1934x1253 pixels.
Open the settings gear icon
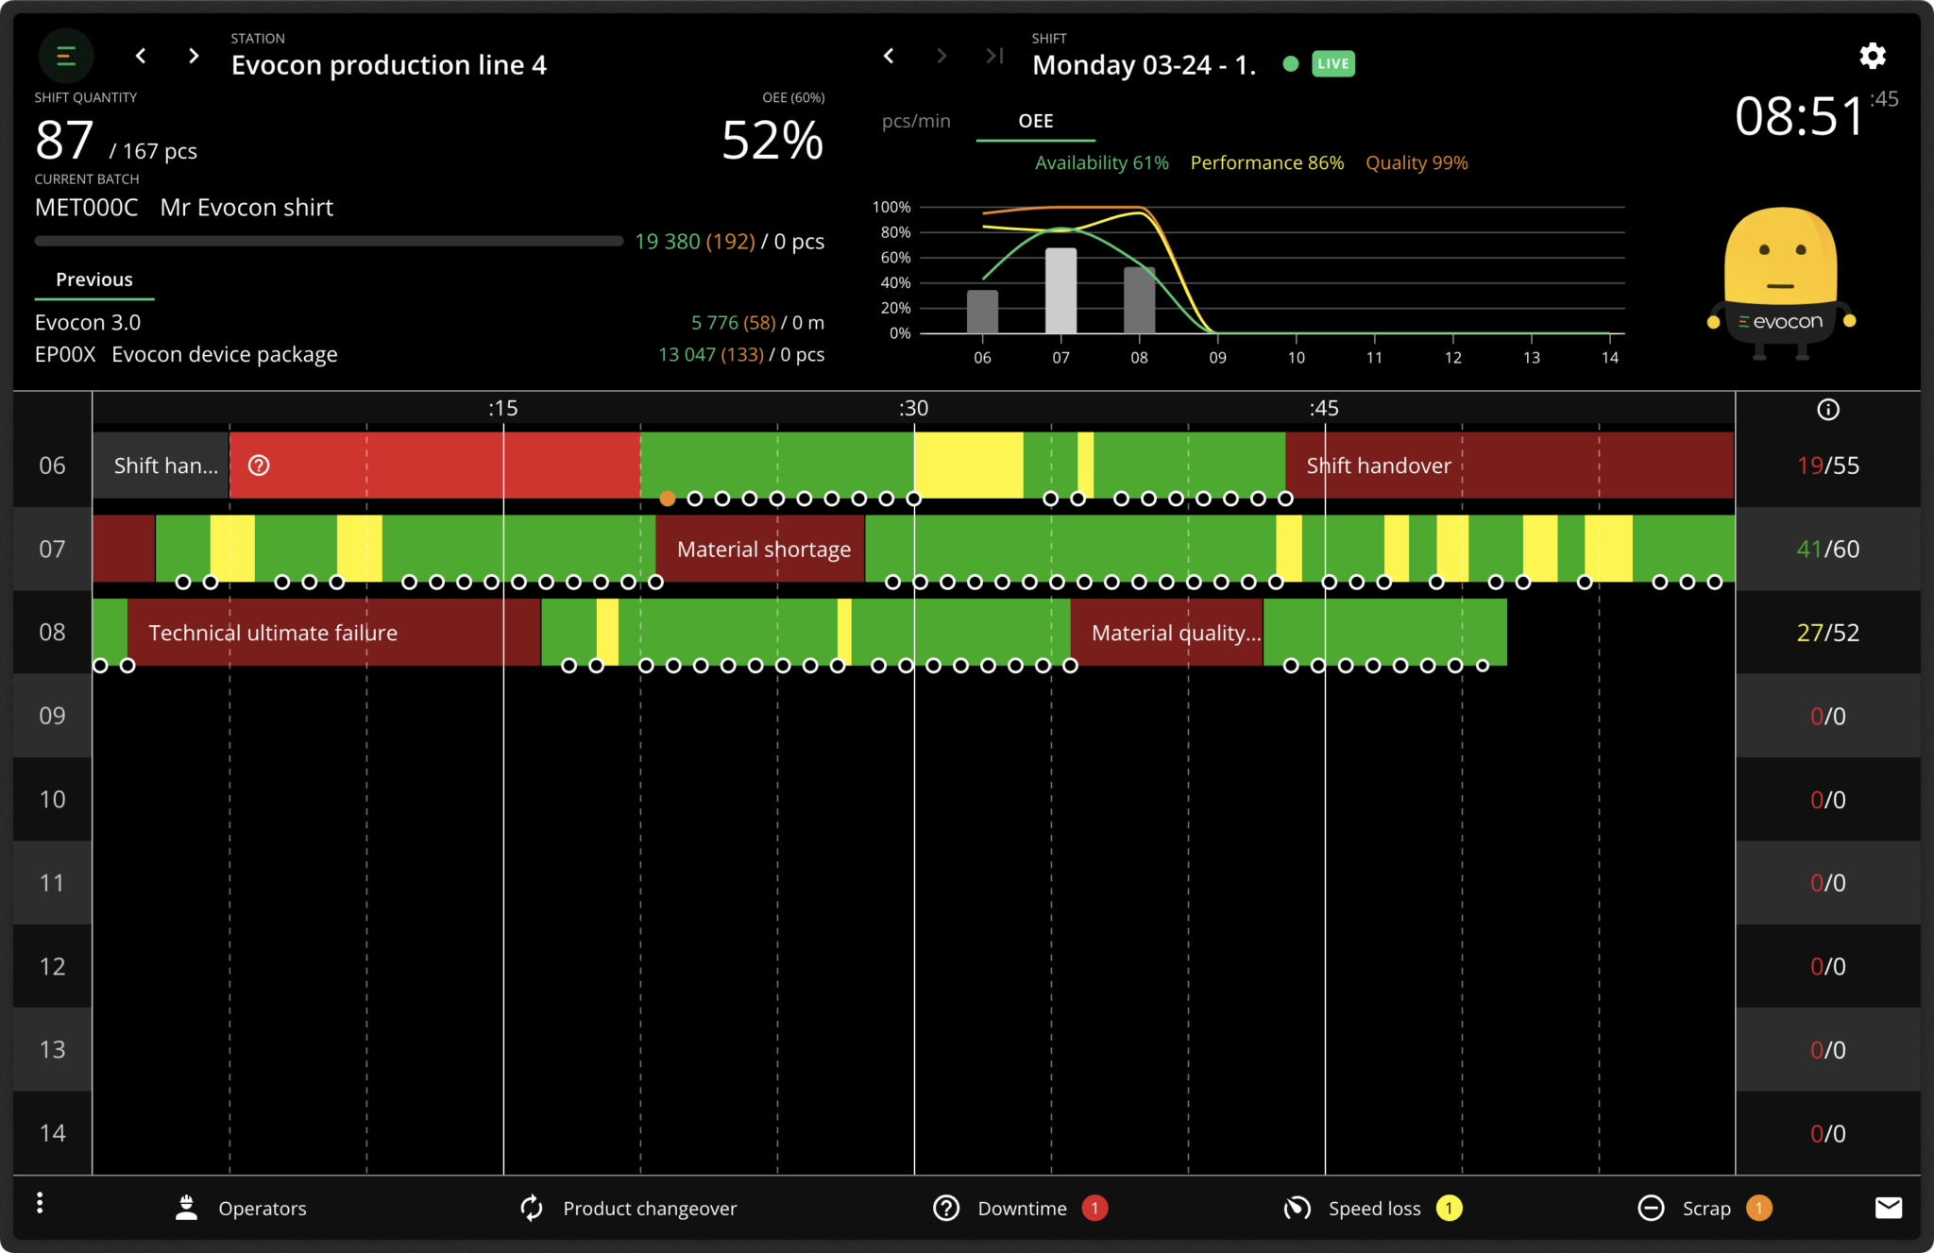click(x=1872, y=56)
